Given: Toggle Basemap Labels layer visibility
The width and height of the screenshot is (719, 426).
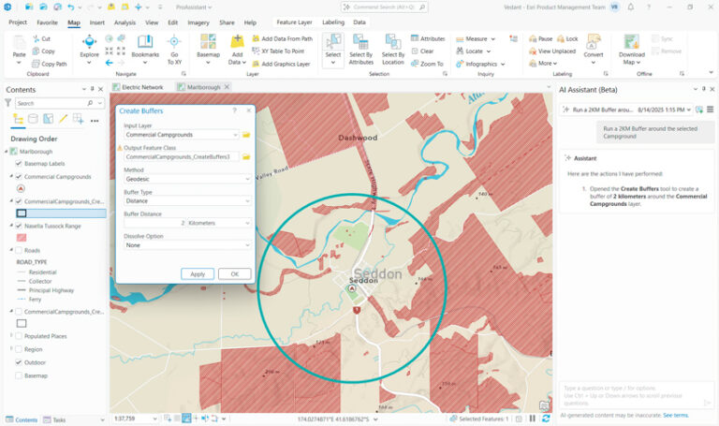Looking at the screenshot, I should coord(19,164).
